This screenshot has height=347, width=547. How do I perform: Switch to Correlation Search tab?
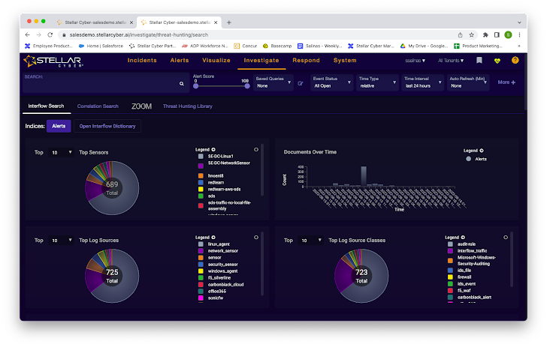[98, 106]
